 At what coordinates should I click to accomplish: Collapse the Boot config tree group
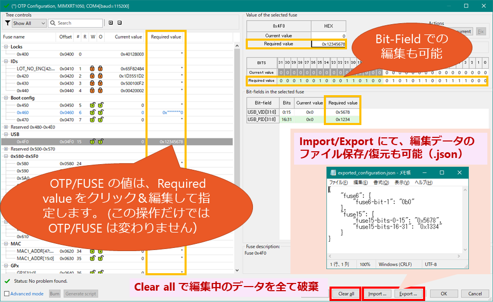click(6, 98)
